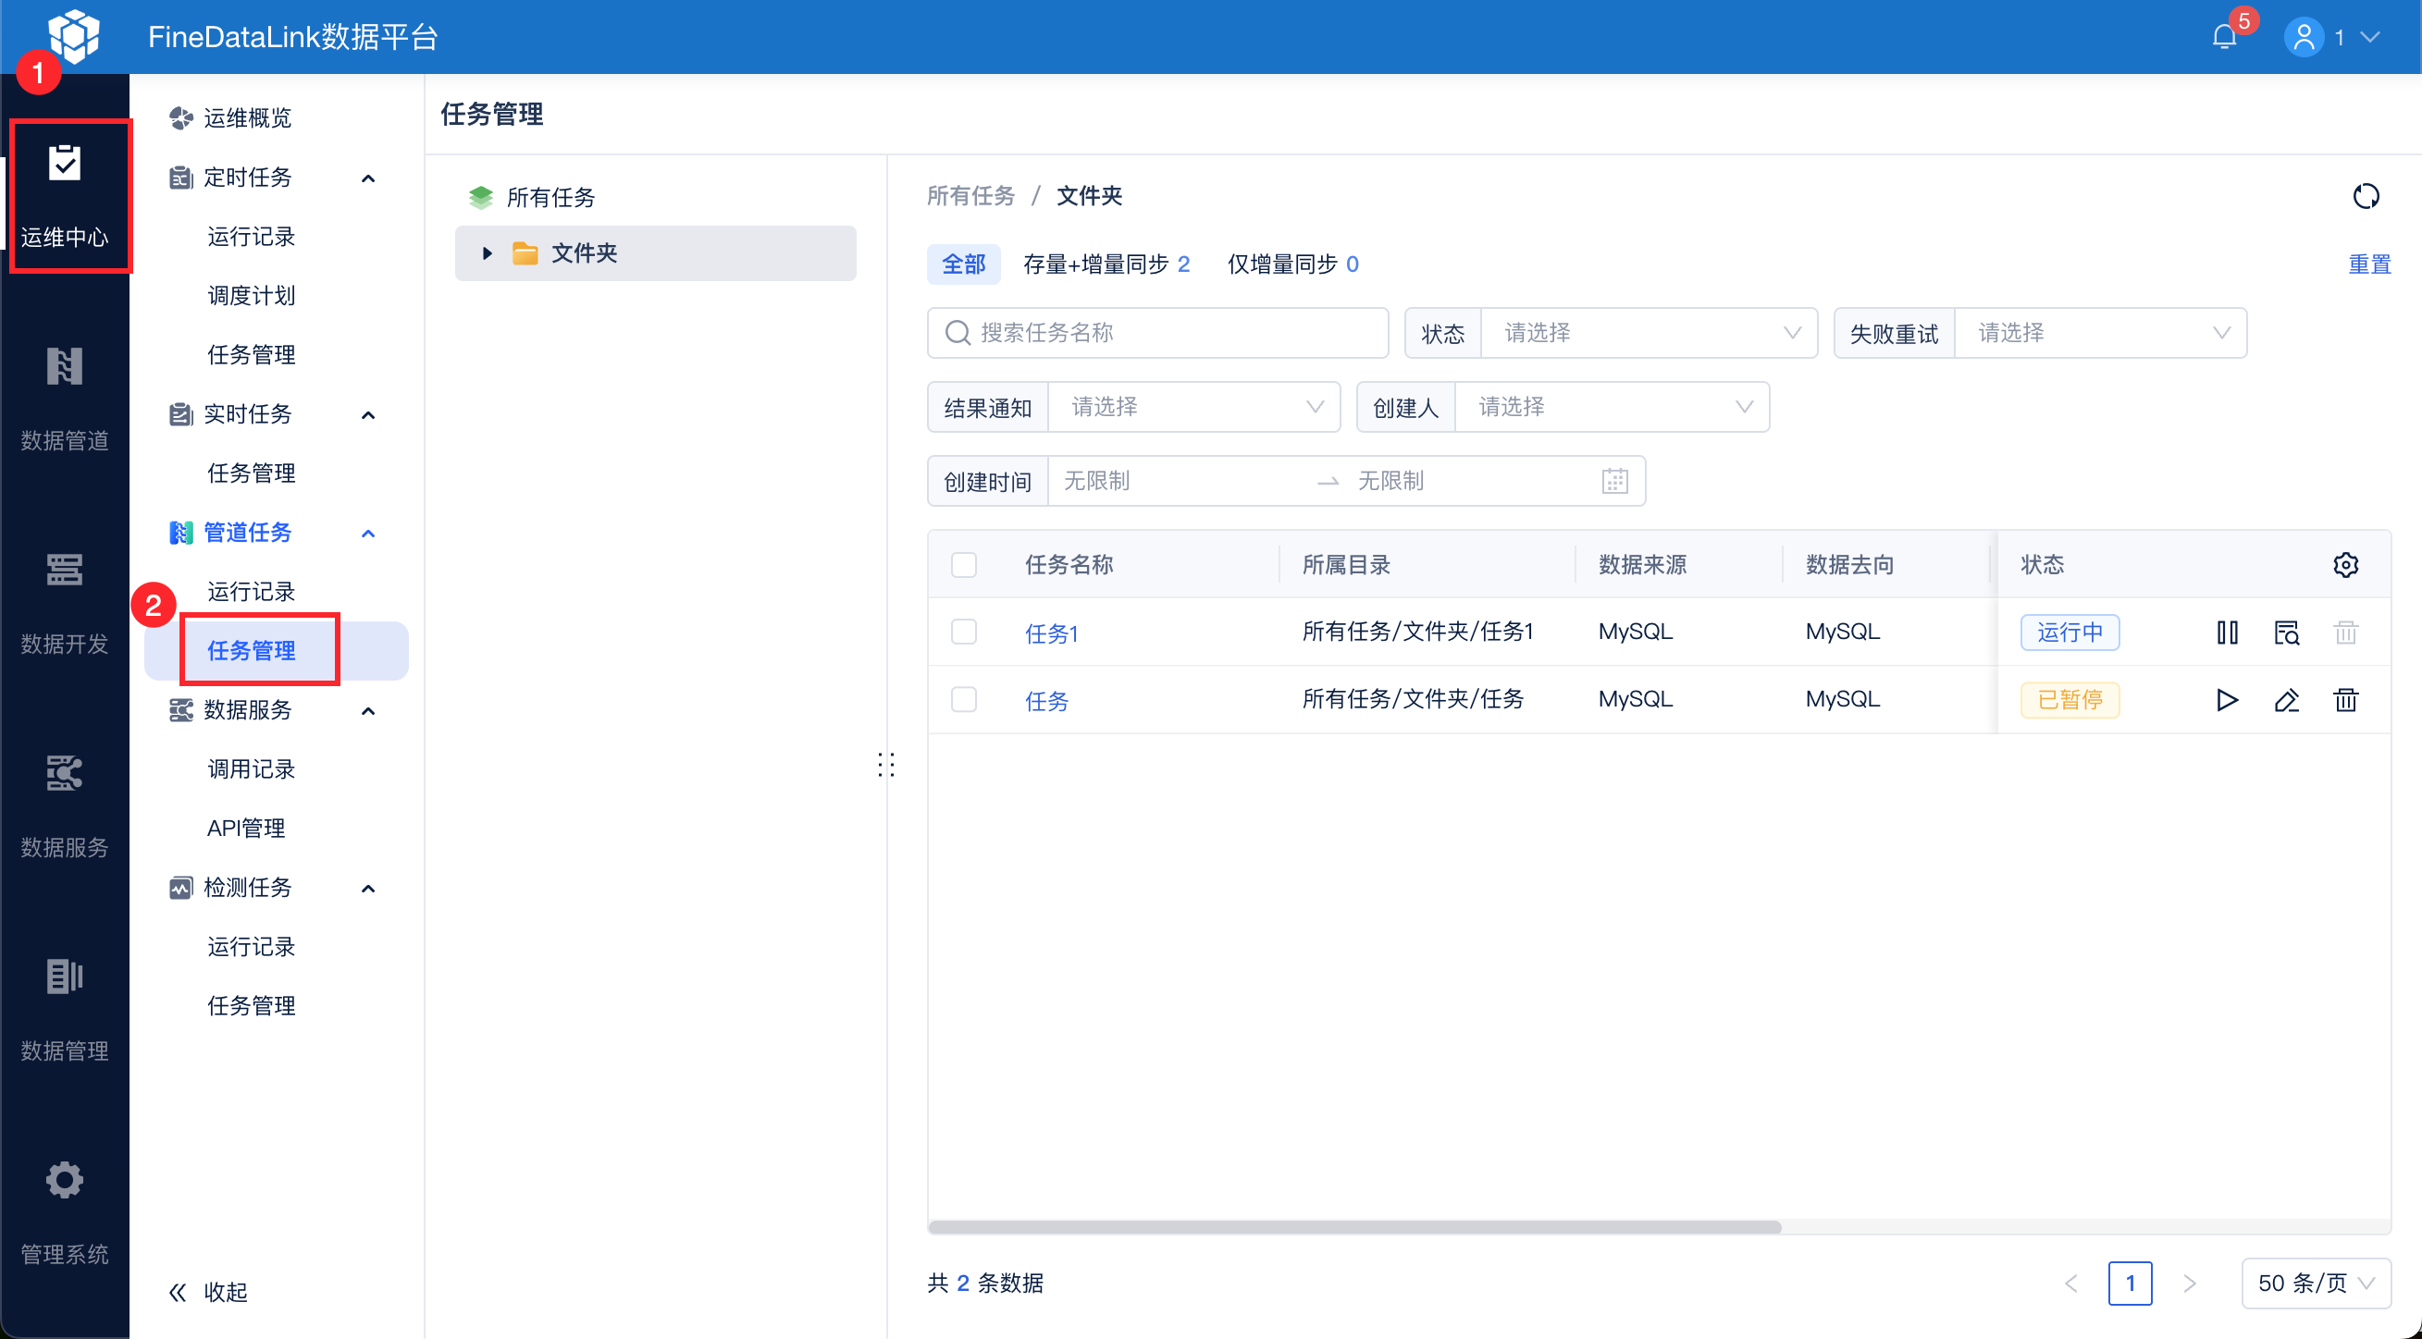Open table column settings gear icon
The image size is (2422, 1339).
click(2345, 565)
